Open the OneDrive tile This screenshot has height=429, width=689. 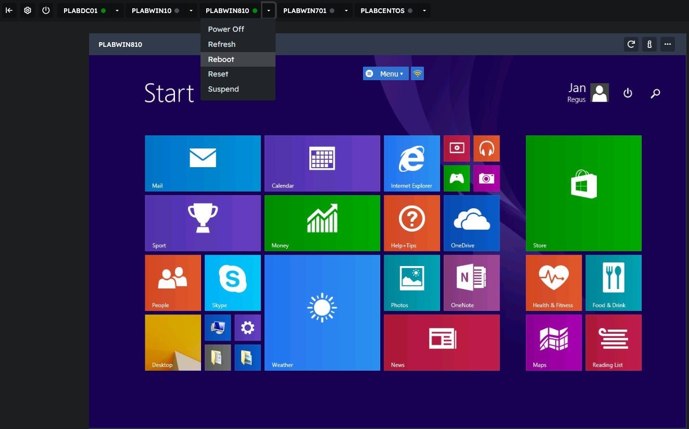click(x=472, y=223)
